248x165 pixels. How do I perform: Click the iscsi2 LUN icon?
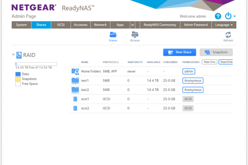(75, 108)
